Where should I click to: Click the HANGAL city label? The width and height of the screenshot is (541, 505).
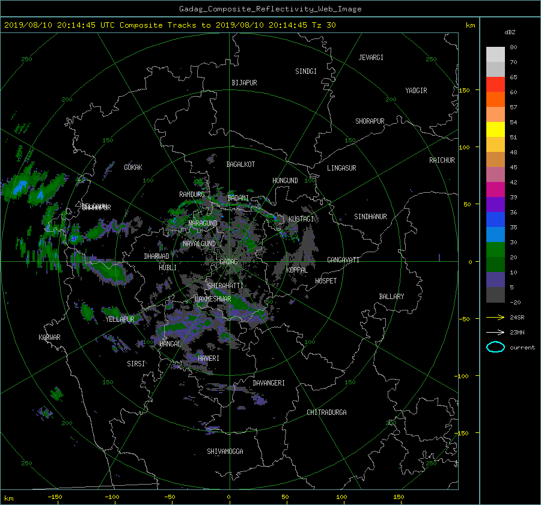coord(170,344)
